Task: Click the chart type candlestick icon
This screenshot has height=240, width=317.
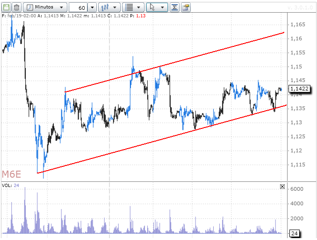Action: tap(106, 7)
